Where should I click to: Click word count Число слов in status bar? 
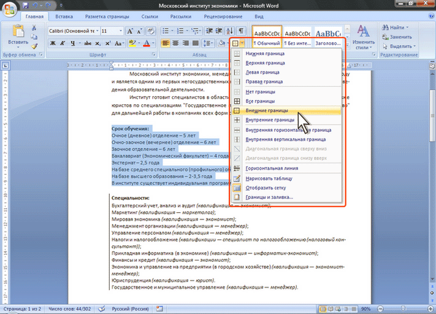[x=69, y=308]
